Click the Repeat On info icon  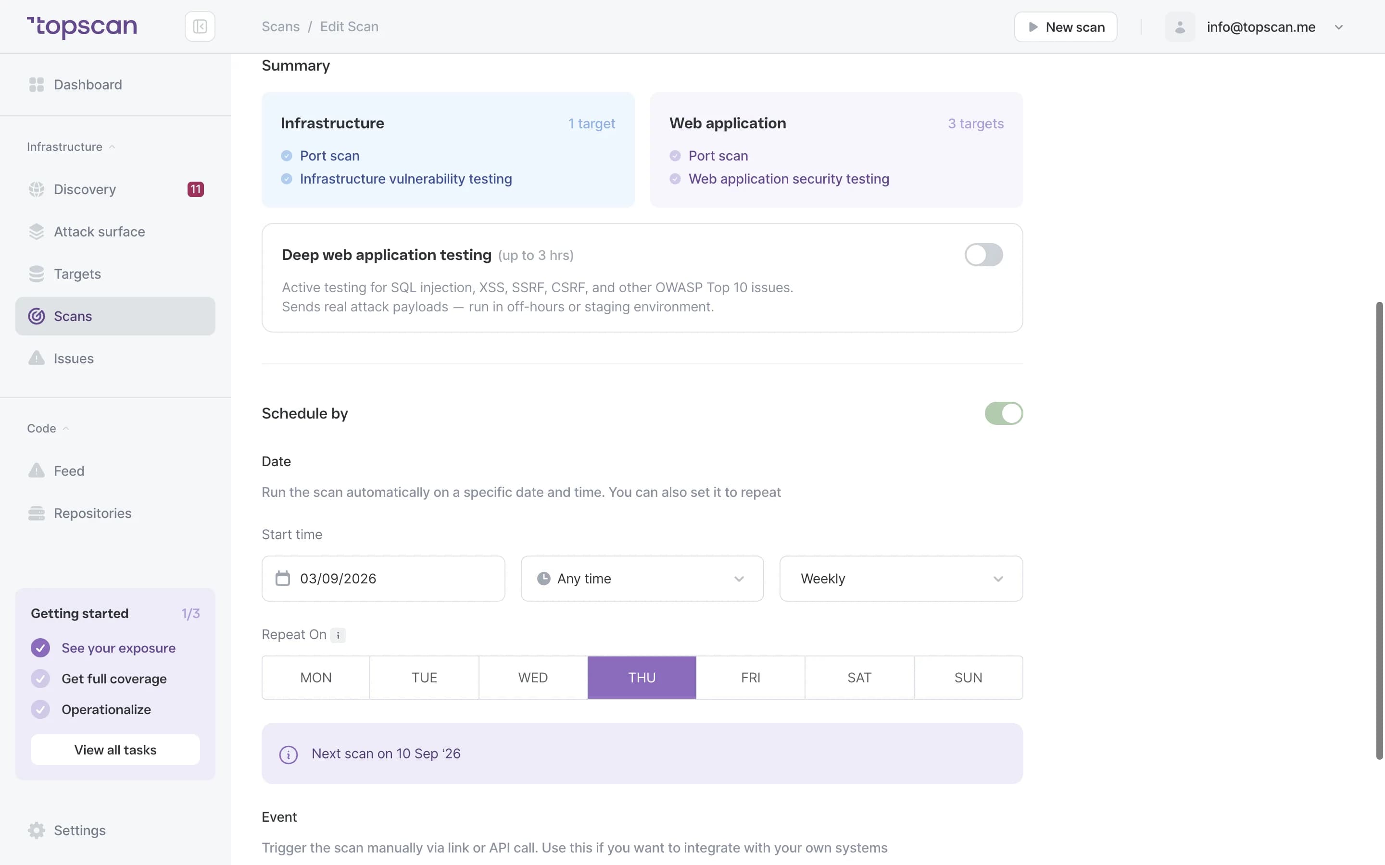pyautogui.click(x=338, y=635)
